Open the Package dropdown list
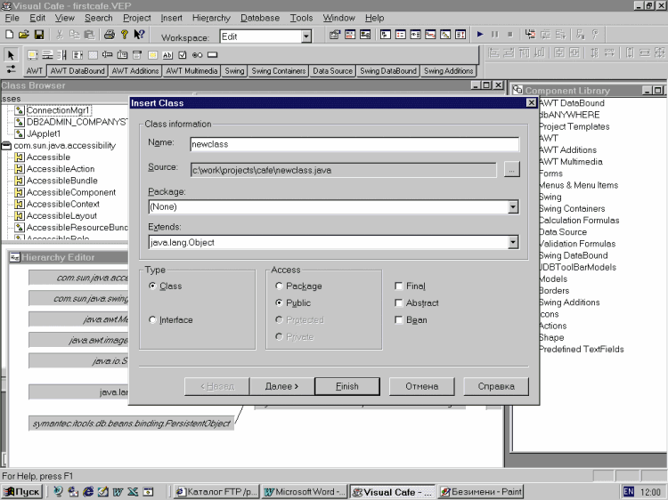 [512, 207]
